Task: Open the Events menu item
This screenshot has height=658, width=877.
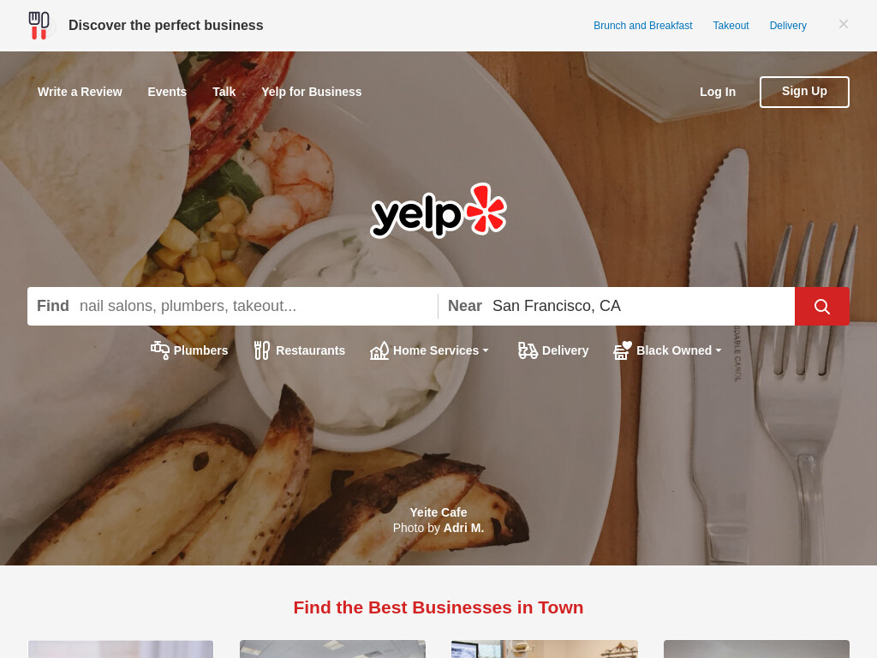Action: point(167,92)
